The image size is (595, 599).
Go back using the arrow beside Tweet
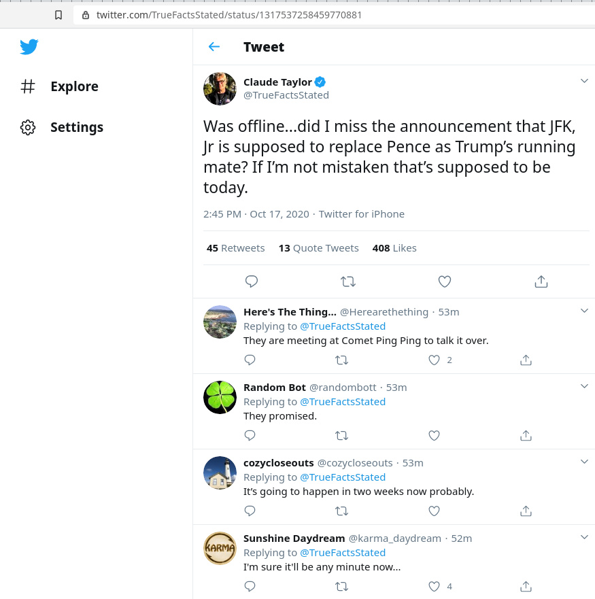(214, 47)
